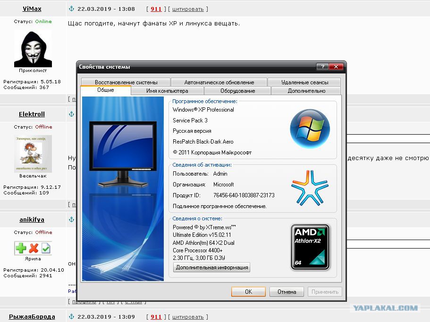Click the help question mark button in the dialog title bar
Image resolution: width=430 pixels, height=322 pixels.
322,66
